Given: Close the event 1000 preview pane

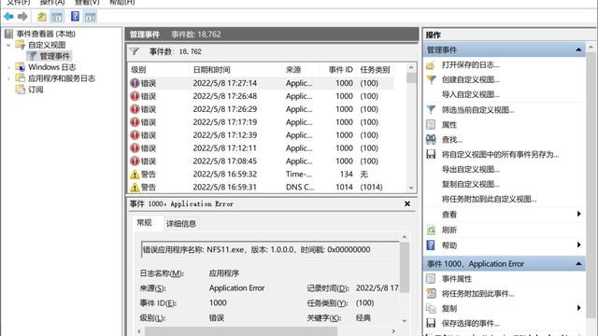Looking at the screenshot, I should point(407,203).
